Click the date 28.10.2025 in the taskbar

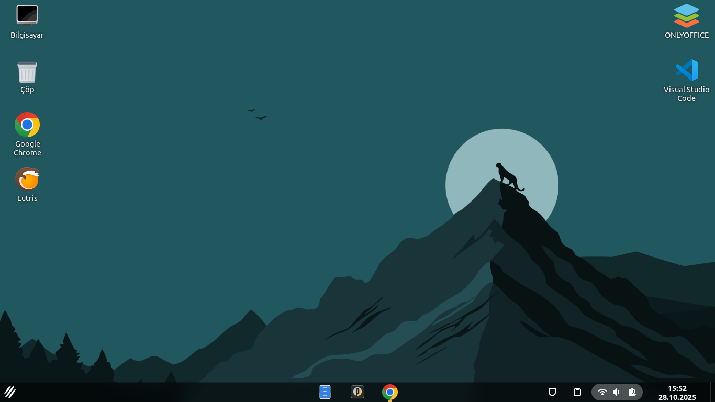point(677,398)
